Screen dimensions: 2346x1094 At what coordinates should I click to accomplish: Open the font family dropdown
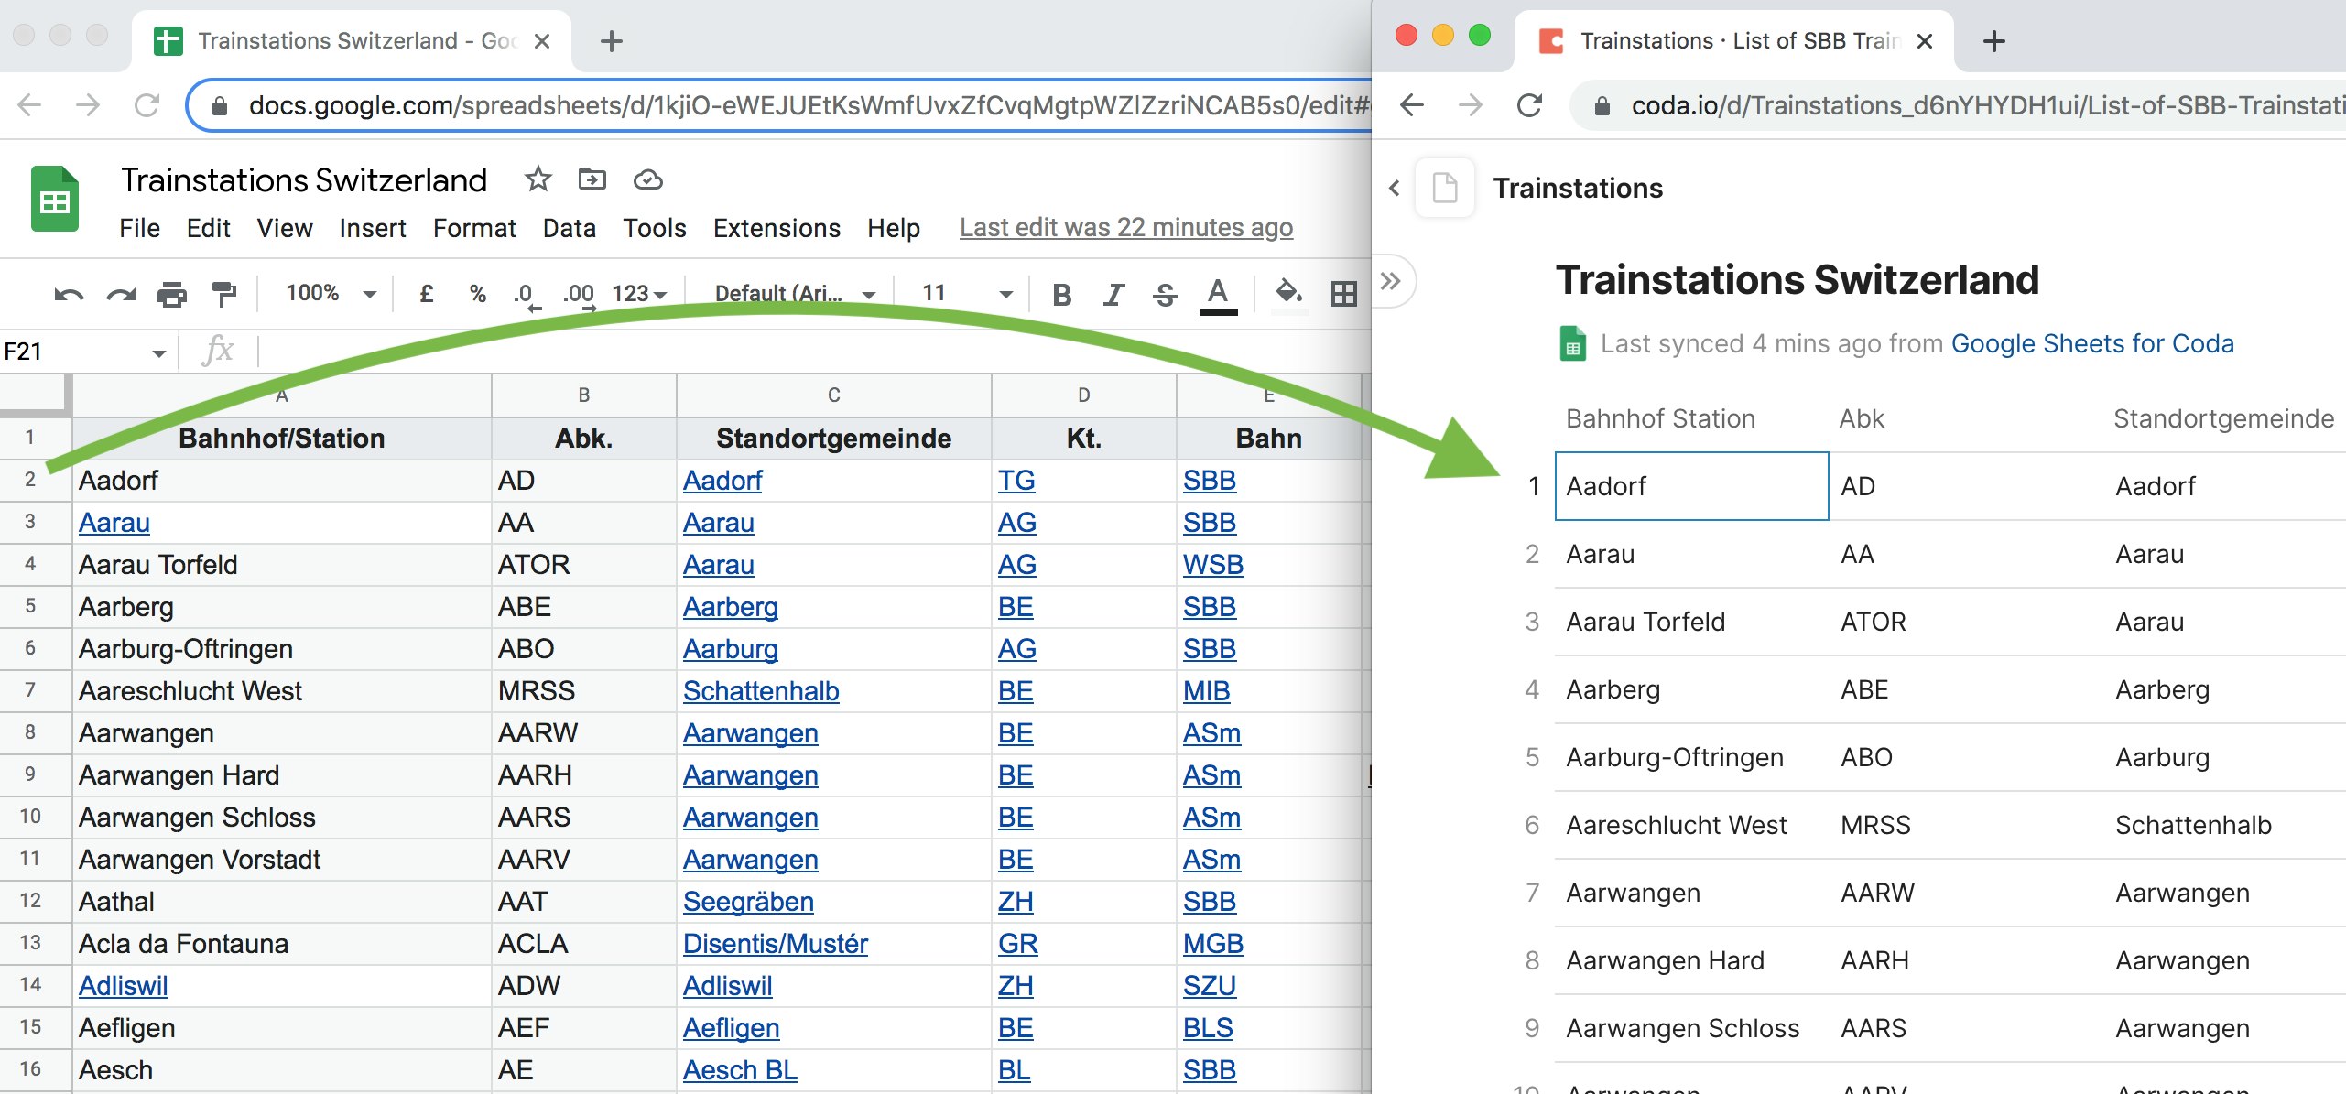793,294
